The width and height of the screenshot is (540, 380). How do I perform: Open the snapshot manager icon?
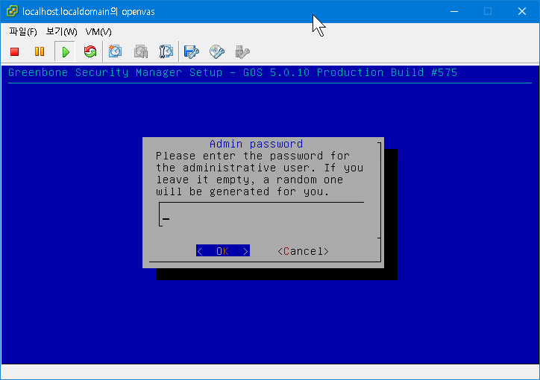tap(166, 51)
